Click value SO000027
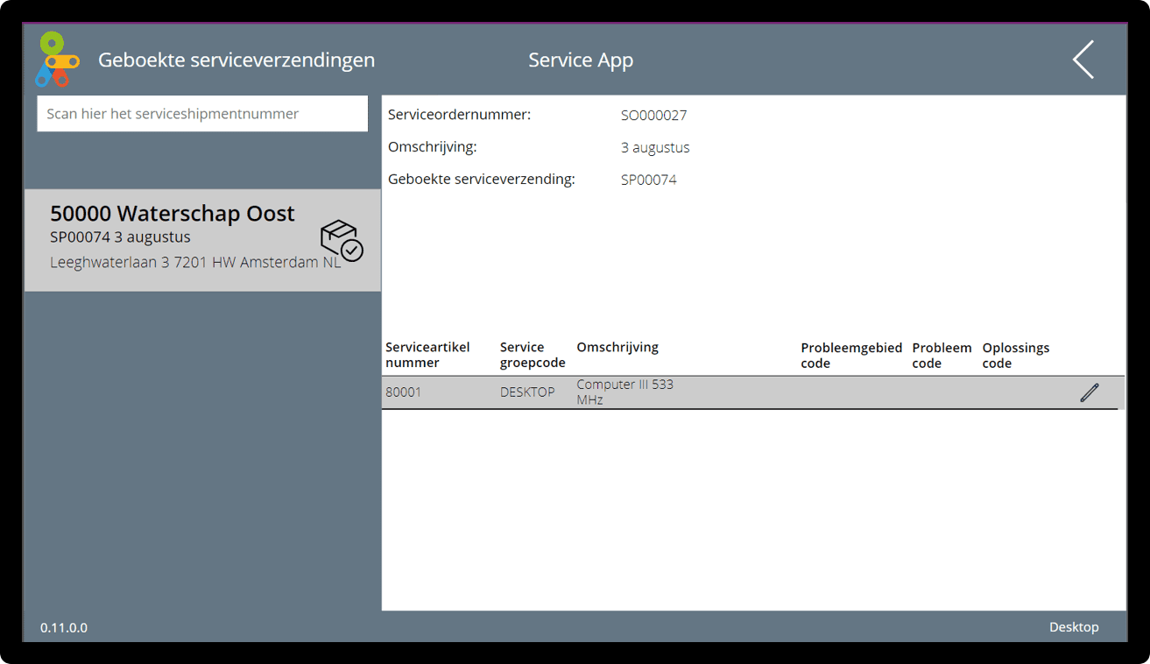The width and height of the screenshot is (1150, 664). pyautogui.click(x=654, y=115)
